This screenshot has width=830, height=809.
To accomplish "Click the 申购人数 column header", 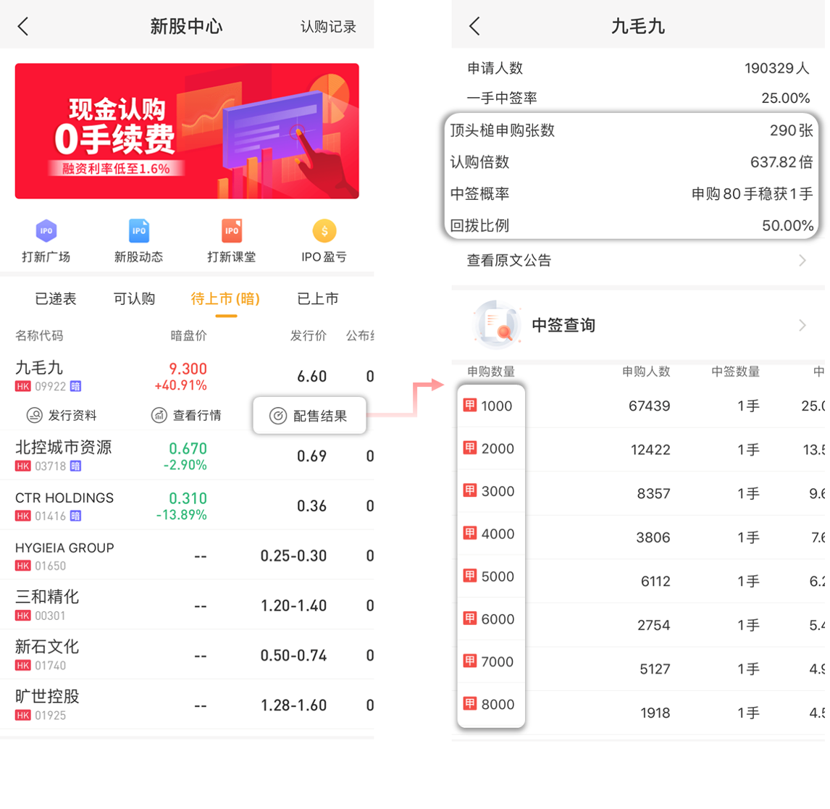I will tap(646, 372).
